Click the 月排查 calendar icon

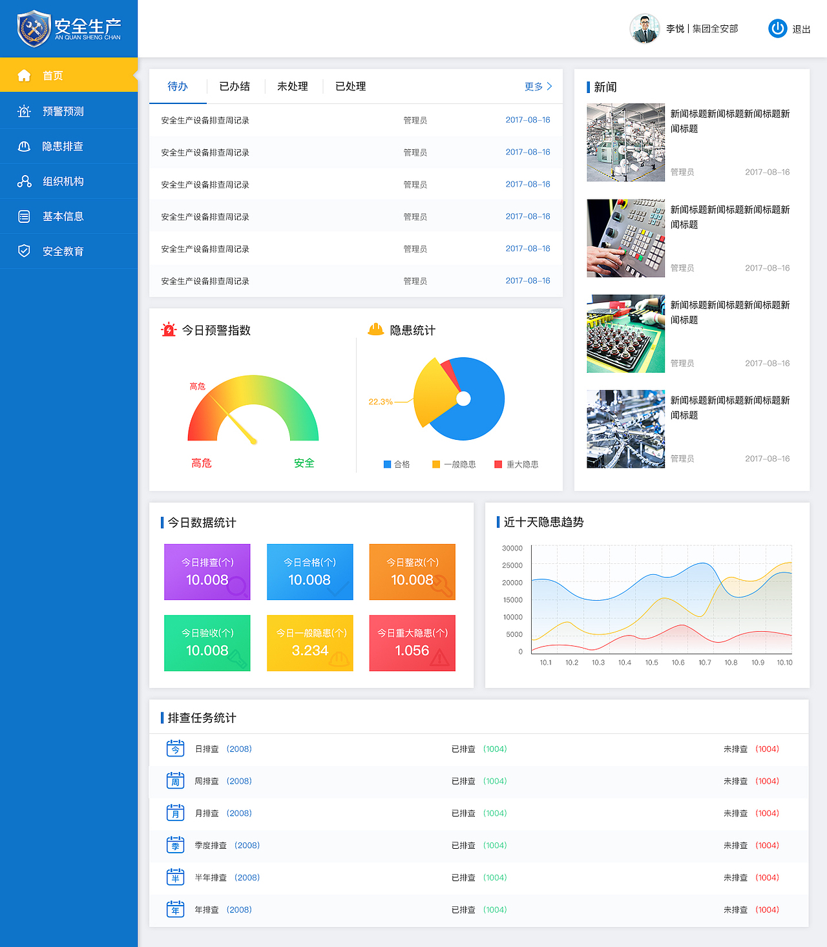point(175,813)
